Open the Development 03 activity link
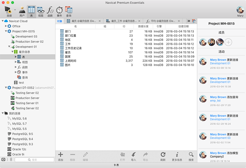This screenshot has width=246, height=168. [220, 138]
